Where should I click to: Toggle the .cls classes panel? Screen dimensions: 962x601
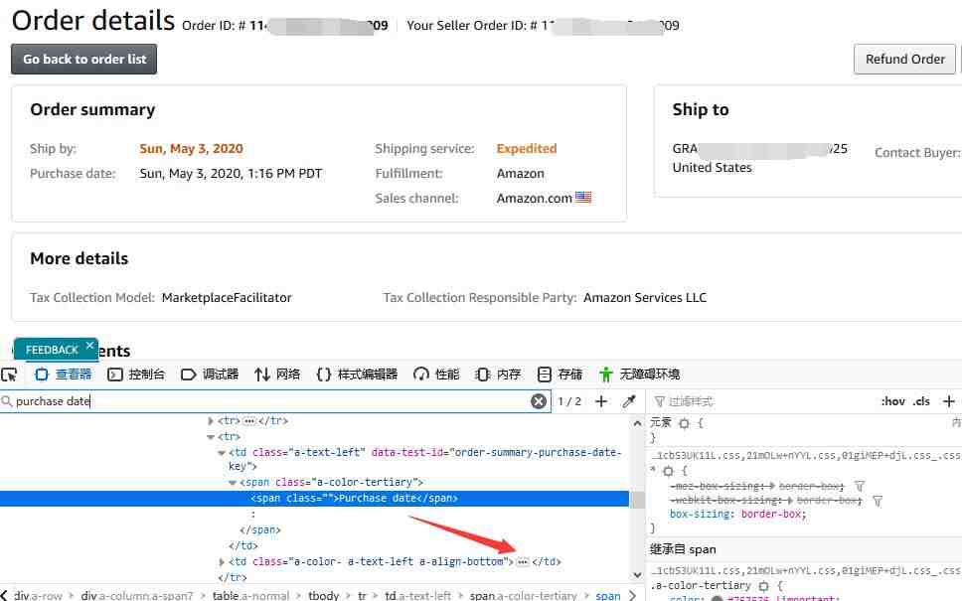point(921,401)
